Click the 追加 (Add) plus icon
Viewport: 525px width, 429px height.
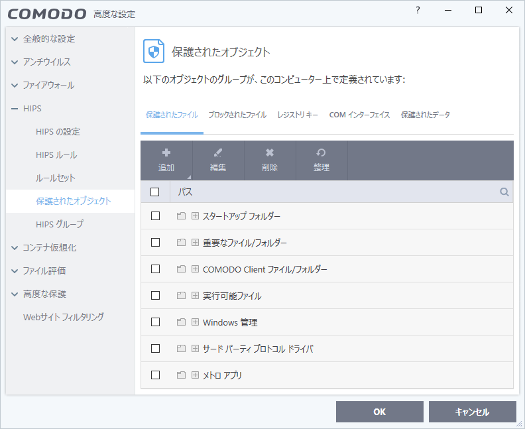166,153
